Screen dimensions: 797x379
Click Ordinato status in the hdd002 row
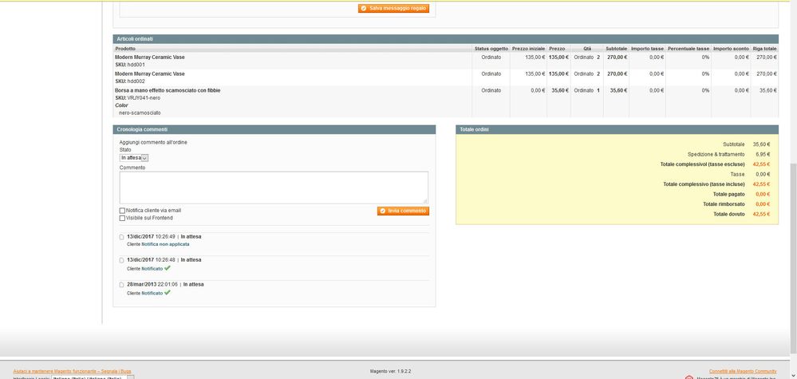pos(491,73)
